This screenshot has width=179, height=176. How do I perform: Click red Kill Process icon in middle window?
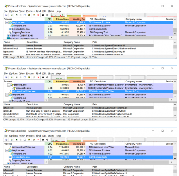click(x=38, y=77)
